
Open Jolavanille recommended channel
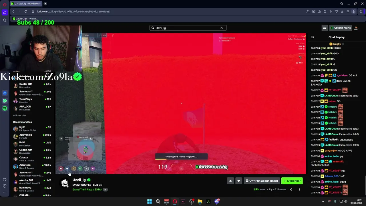pyautogui.click(x=32, y=136)
